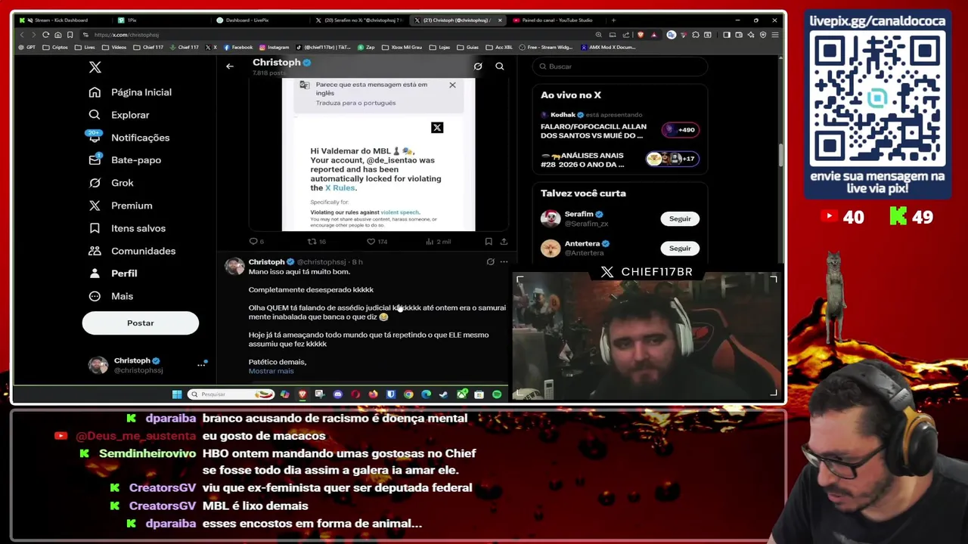Open the X Rules link in the embedded message
Image resolution: width=968 pixels, height=544 pixels.
[340, 188]
